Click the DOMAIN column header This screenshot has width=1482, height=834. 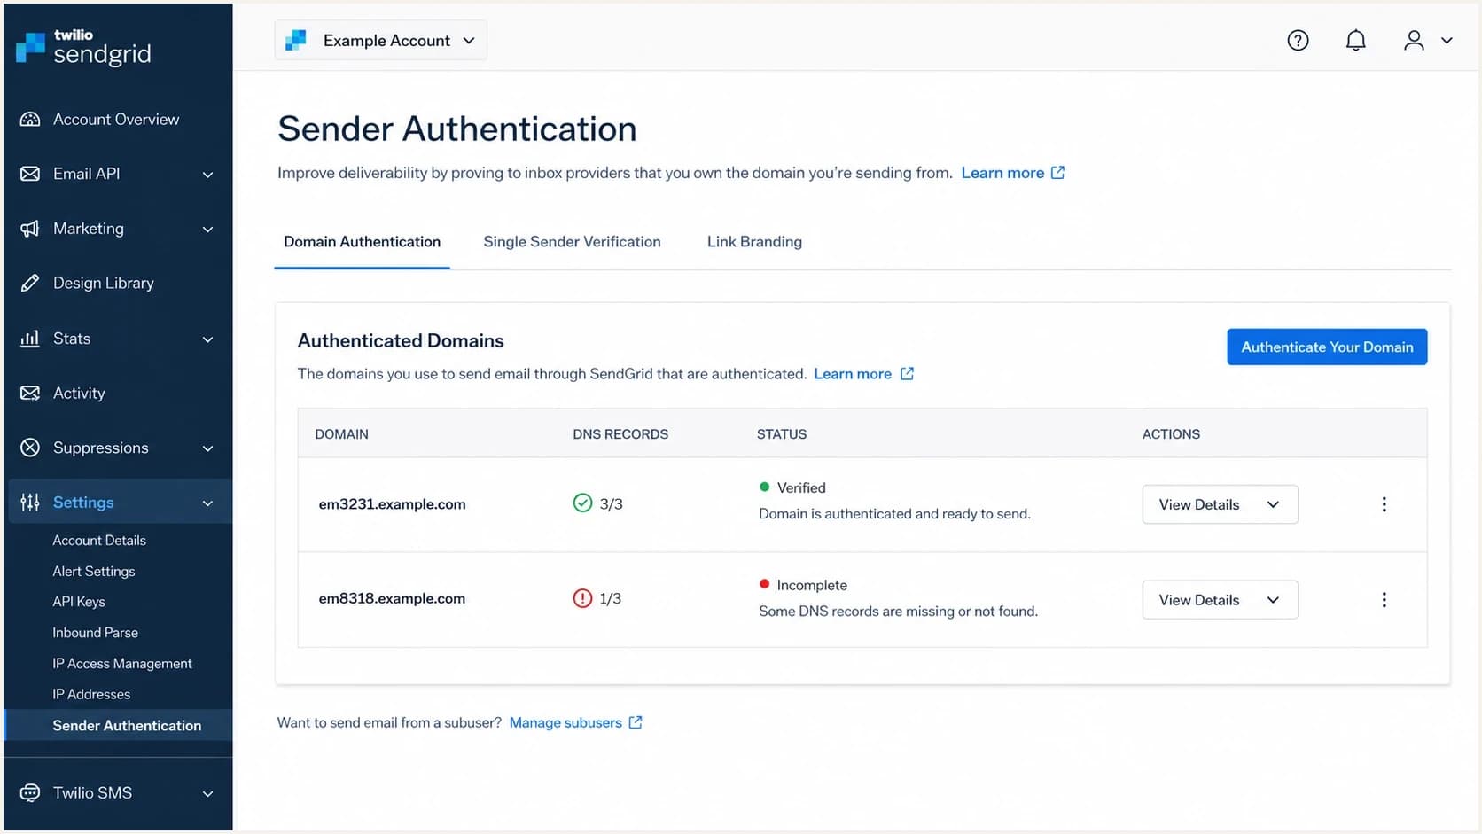coord(341,434)
